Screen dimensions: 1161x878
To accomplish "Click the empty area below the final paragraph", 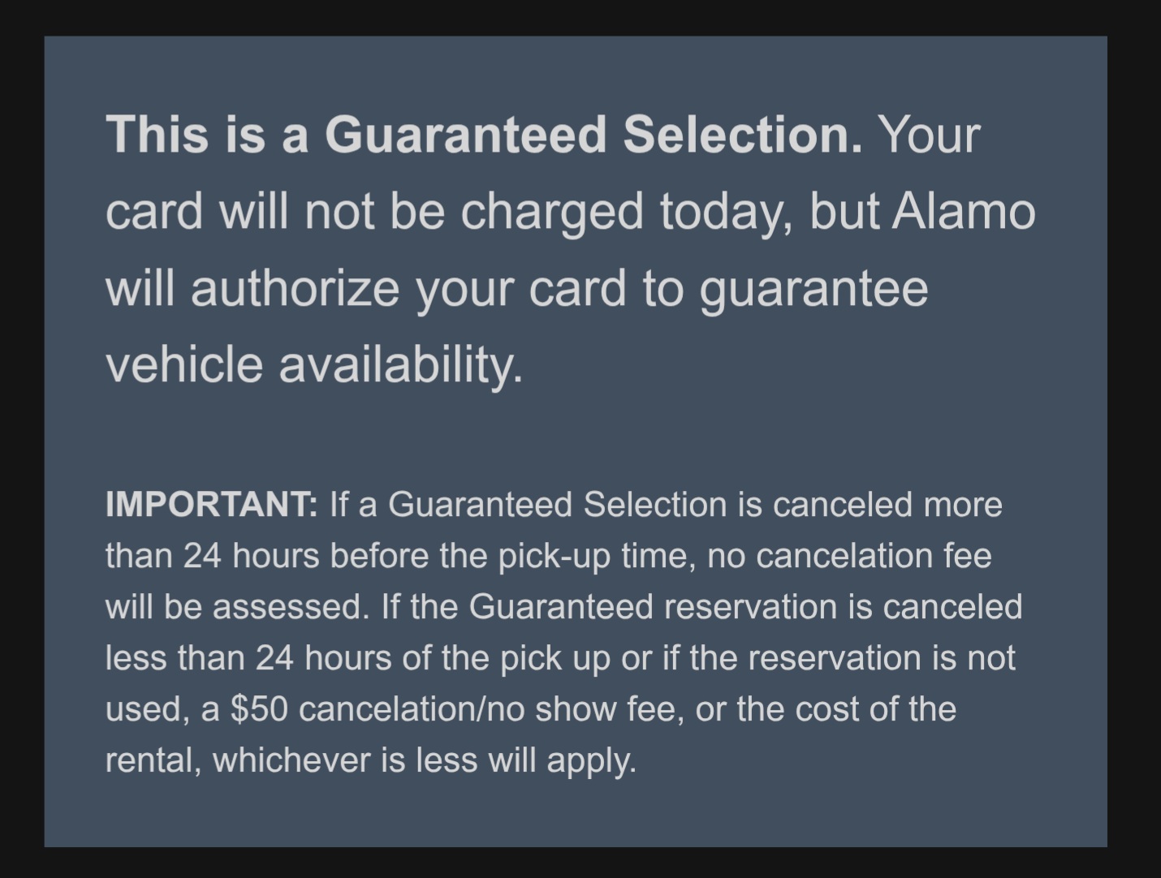I will coord(575,810).
